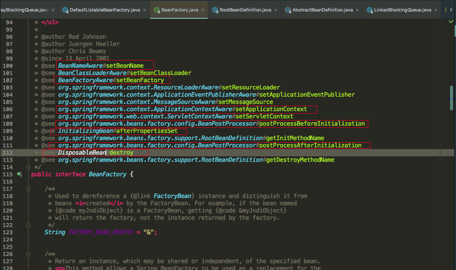
Task: Collapse the comment fold at line 117
Action: click(28, 189)
